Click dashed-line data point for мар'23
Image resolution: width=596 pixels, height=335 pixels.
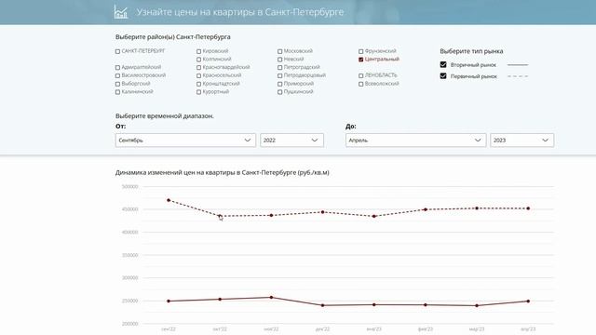click(477, 208)
